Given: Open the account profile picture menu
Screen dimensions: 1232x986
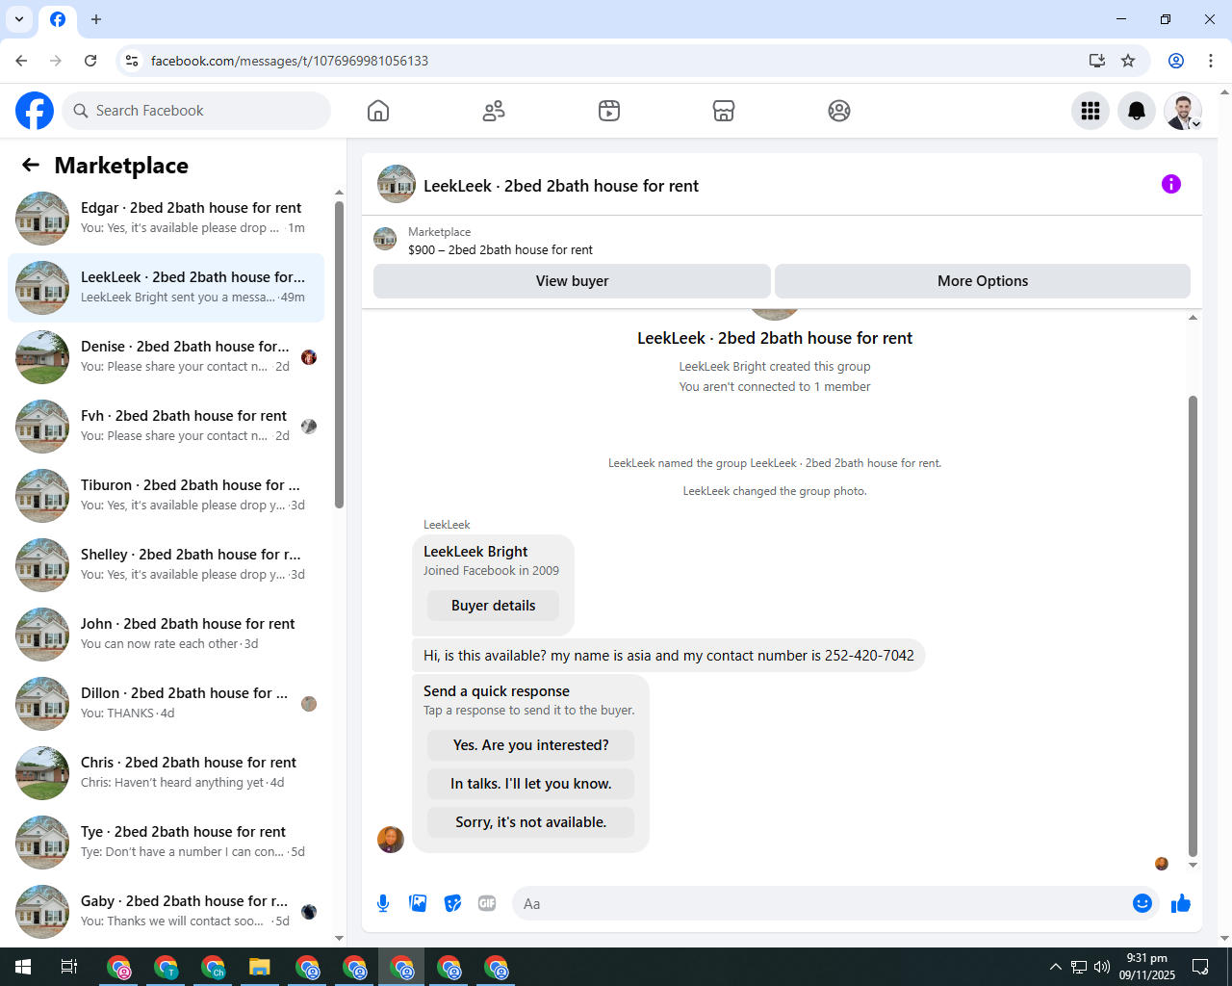Looking at the screenshot, I should (1183, 111).
